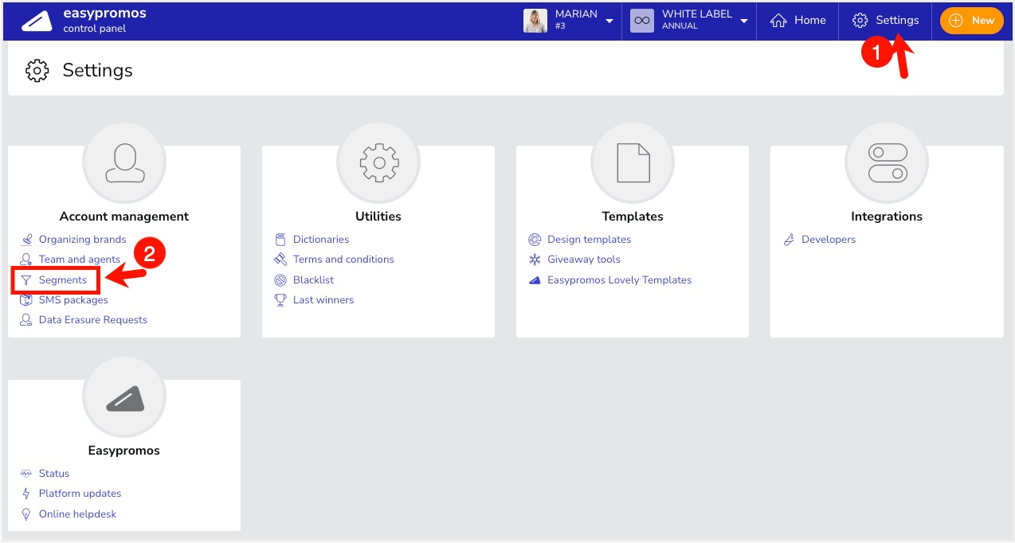Screen dimensions: 1015x543
Task: Open the Segments link
Action: [x=63, y=280]
